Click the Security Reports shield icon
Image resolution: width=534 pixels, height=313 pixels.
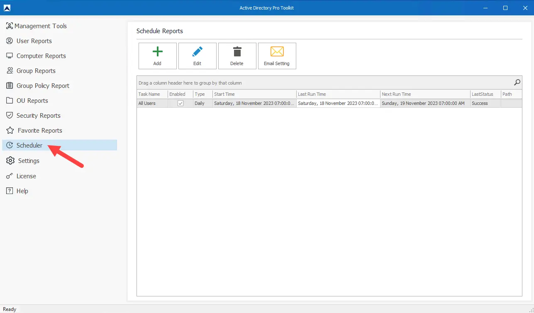pyautogui.click(x=10, y=115)
